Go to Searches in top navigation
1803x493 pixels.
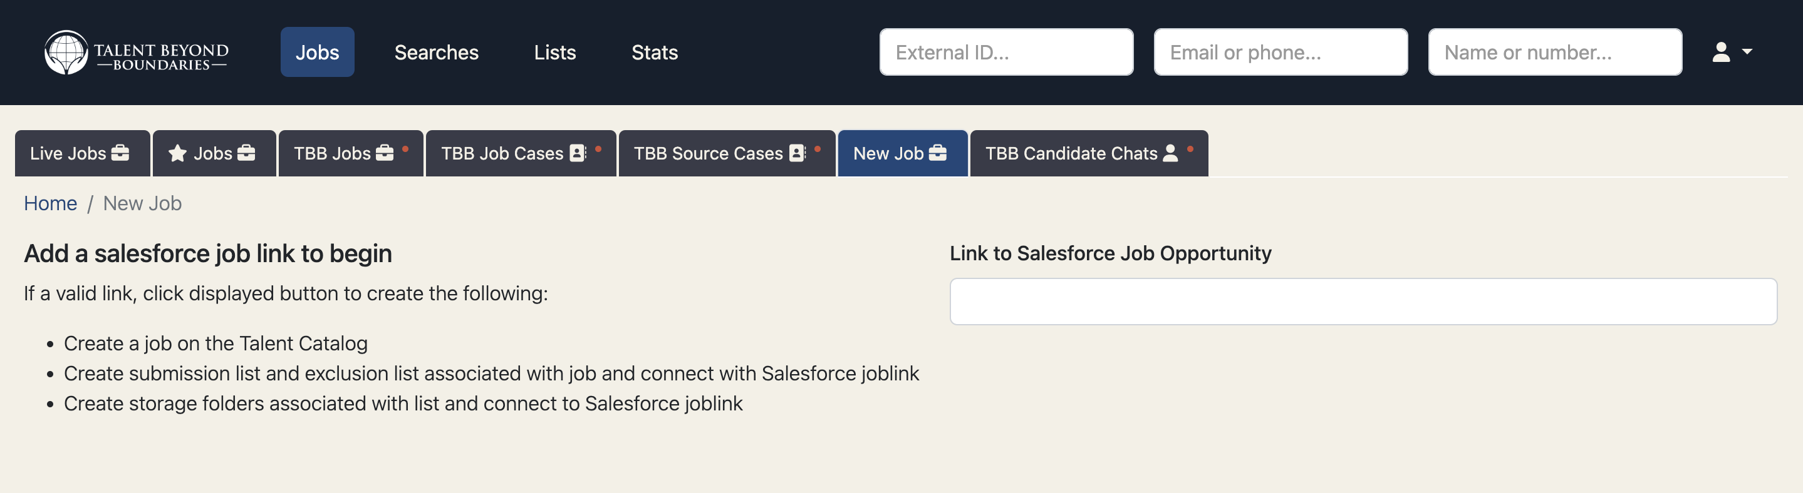(x=436, y=53)
